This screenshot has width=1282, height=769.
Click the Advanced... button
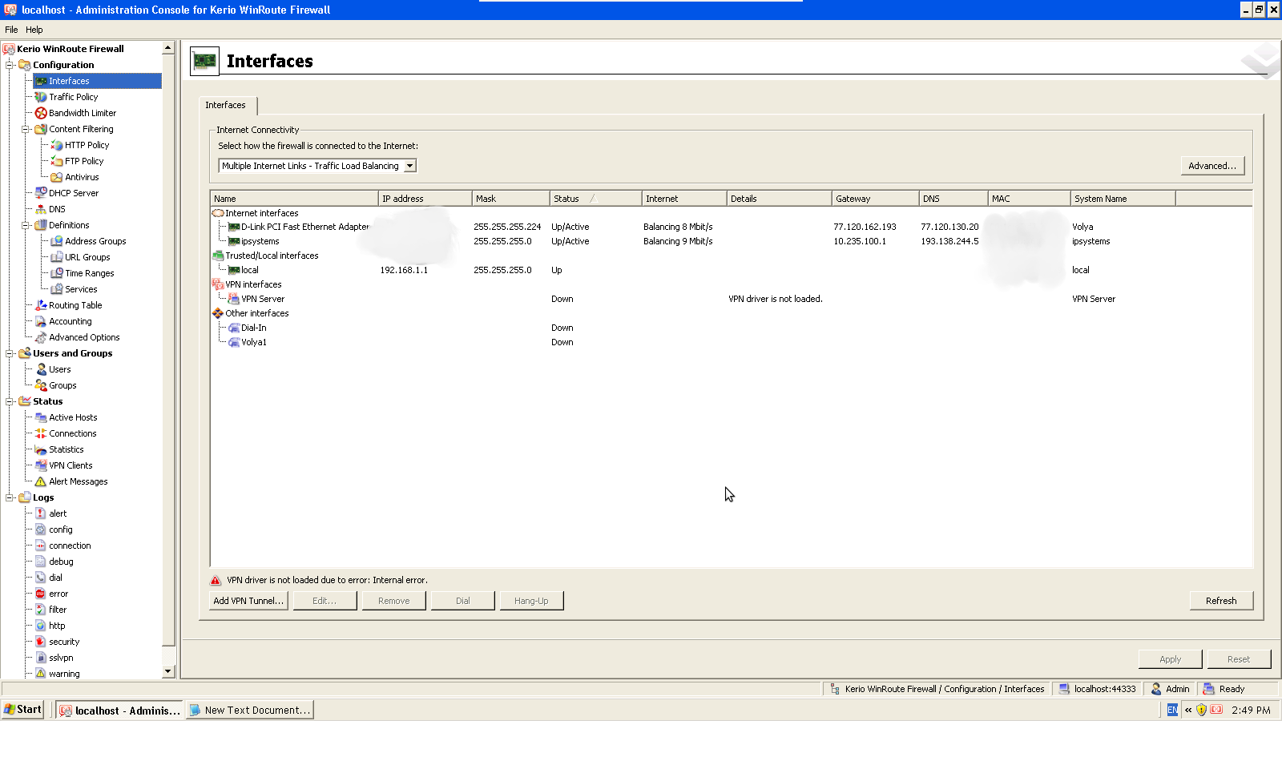point(1212,166)
